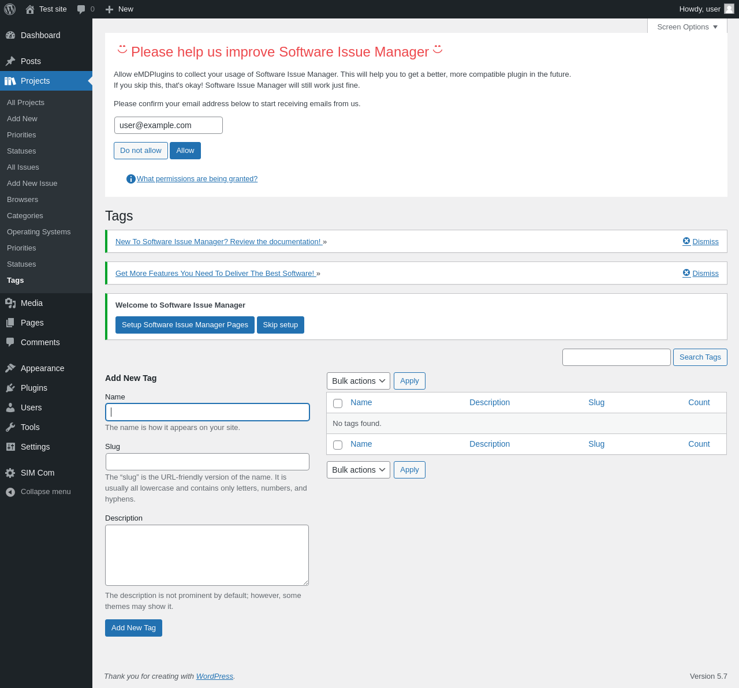Open Operating Systems submenu item
The width and height of the screenshot is (739, 688).
[39, 231]
